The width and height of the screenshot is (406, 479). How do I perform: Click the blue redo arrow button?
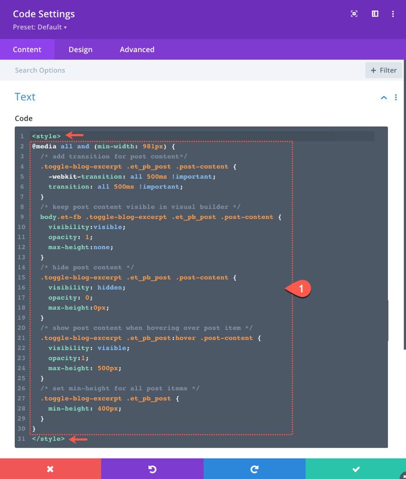(x=254, y=469)
